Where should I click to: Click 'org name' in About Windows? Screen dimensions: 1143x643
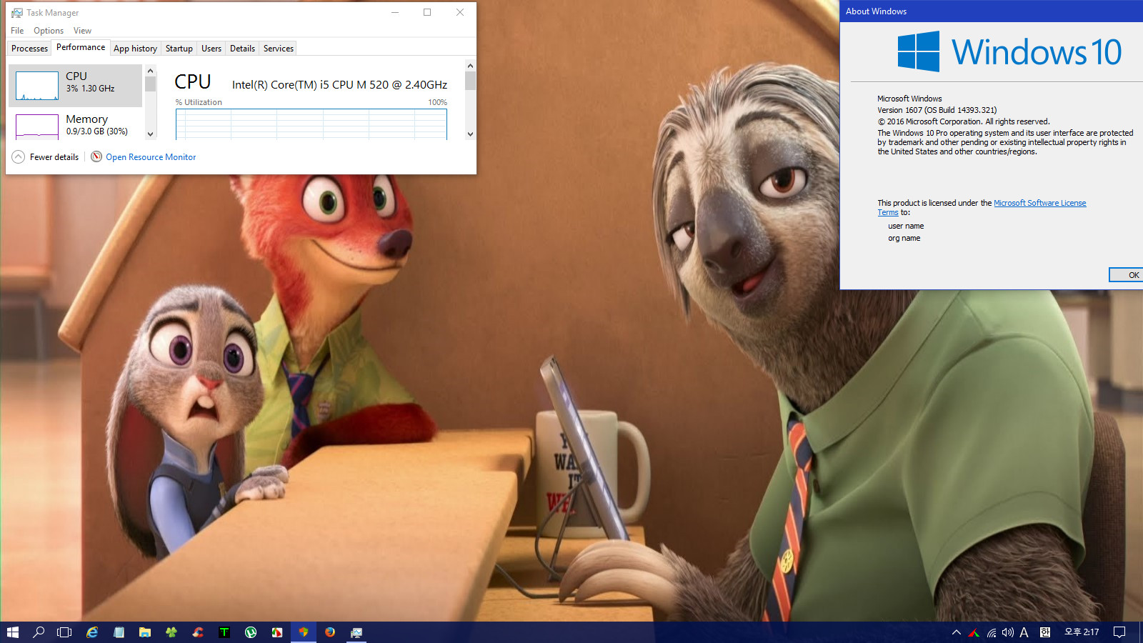pos(904,238)
